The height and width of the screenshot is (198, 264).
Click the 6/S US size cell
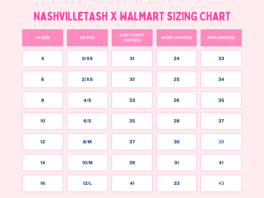point(87,121)
